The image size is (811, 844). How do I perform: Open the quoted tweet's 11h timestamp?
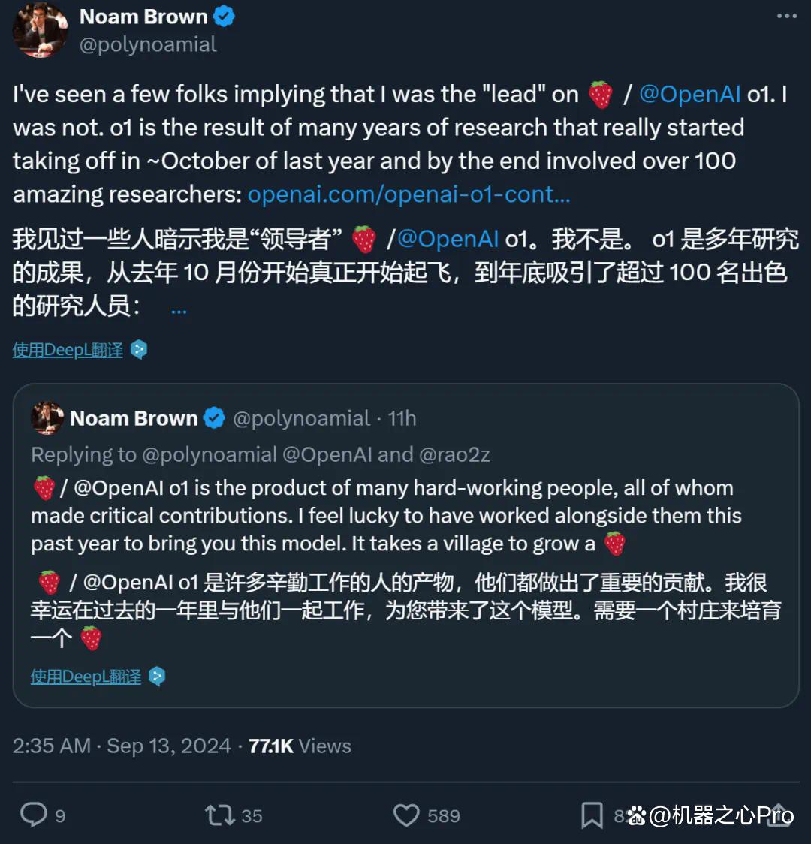[402, 418]
